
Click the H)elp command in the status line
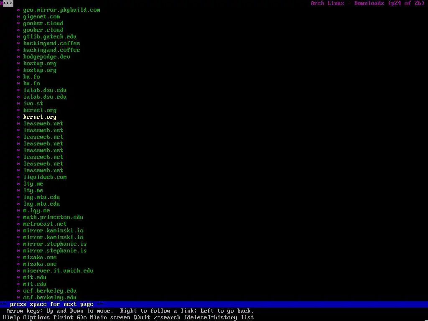pyautogui.click(x=11, y=318)
